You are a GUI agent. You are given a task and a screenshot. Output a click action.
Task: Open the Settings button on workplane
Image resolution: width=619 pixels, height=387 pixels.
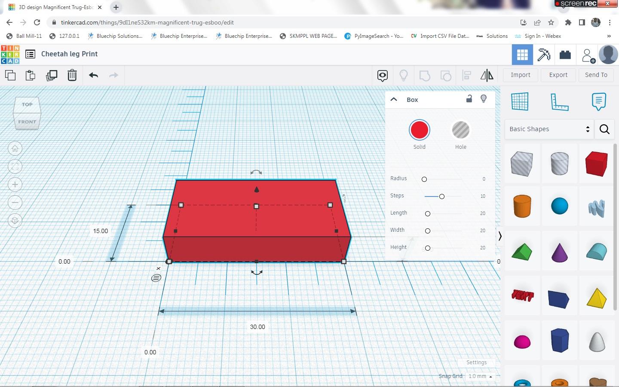476,362
